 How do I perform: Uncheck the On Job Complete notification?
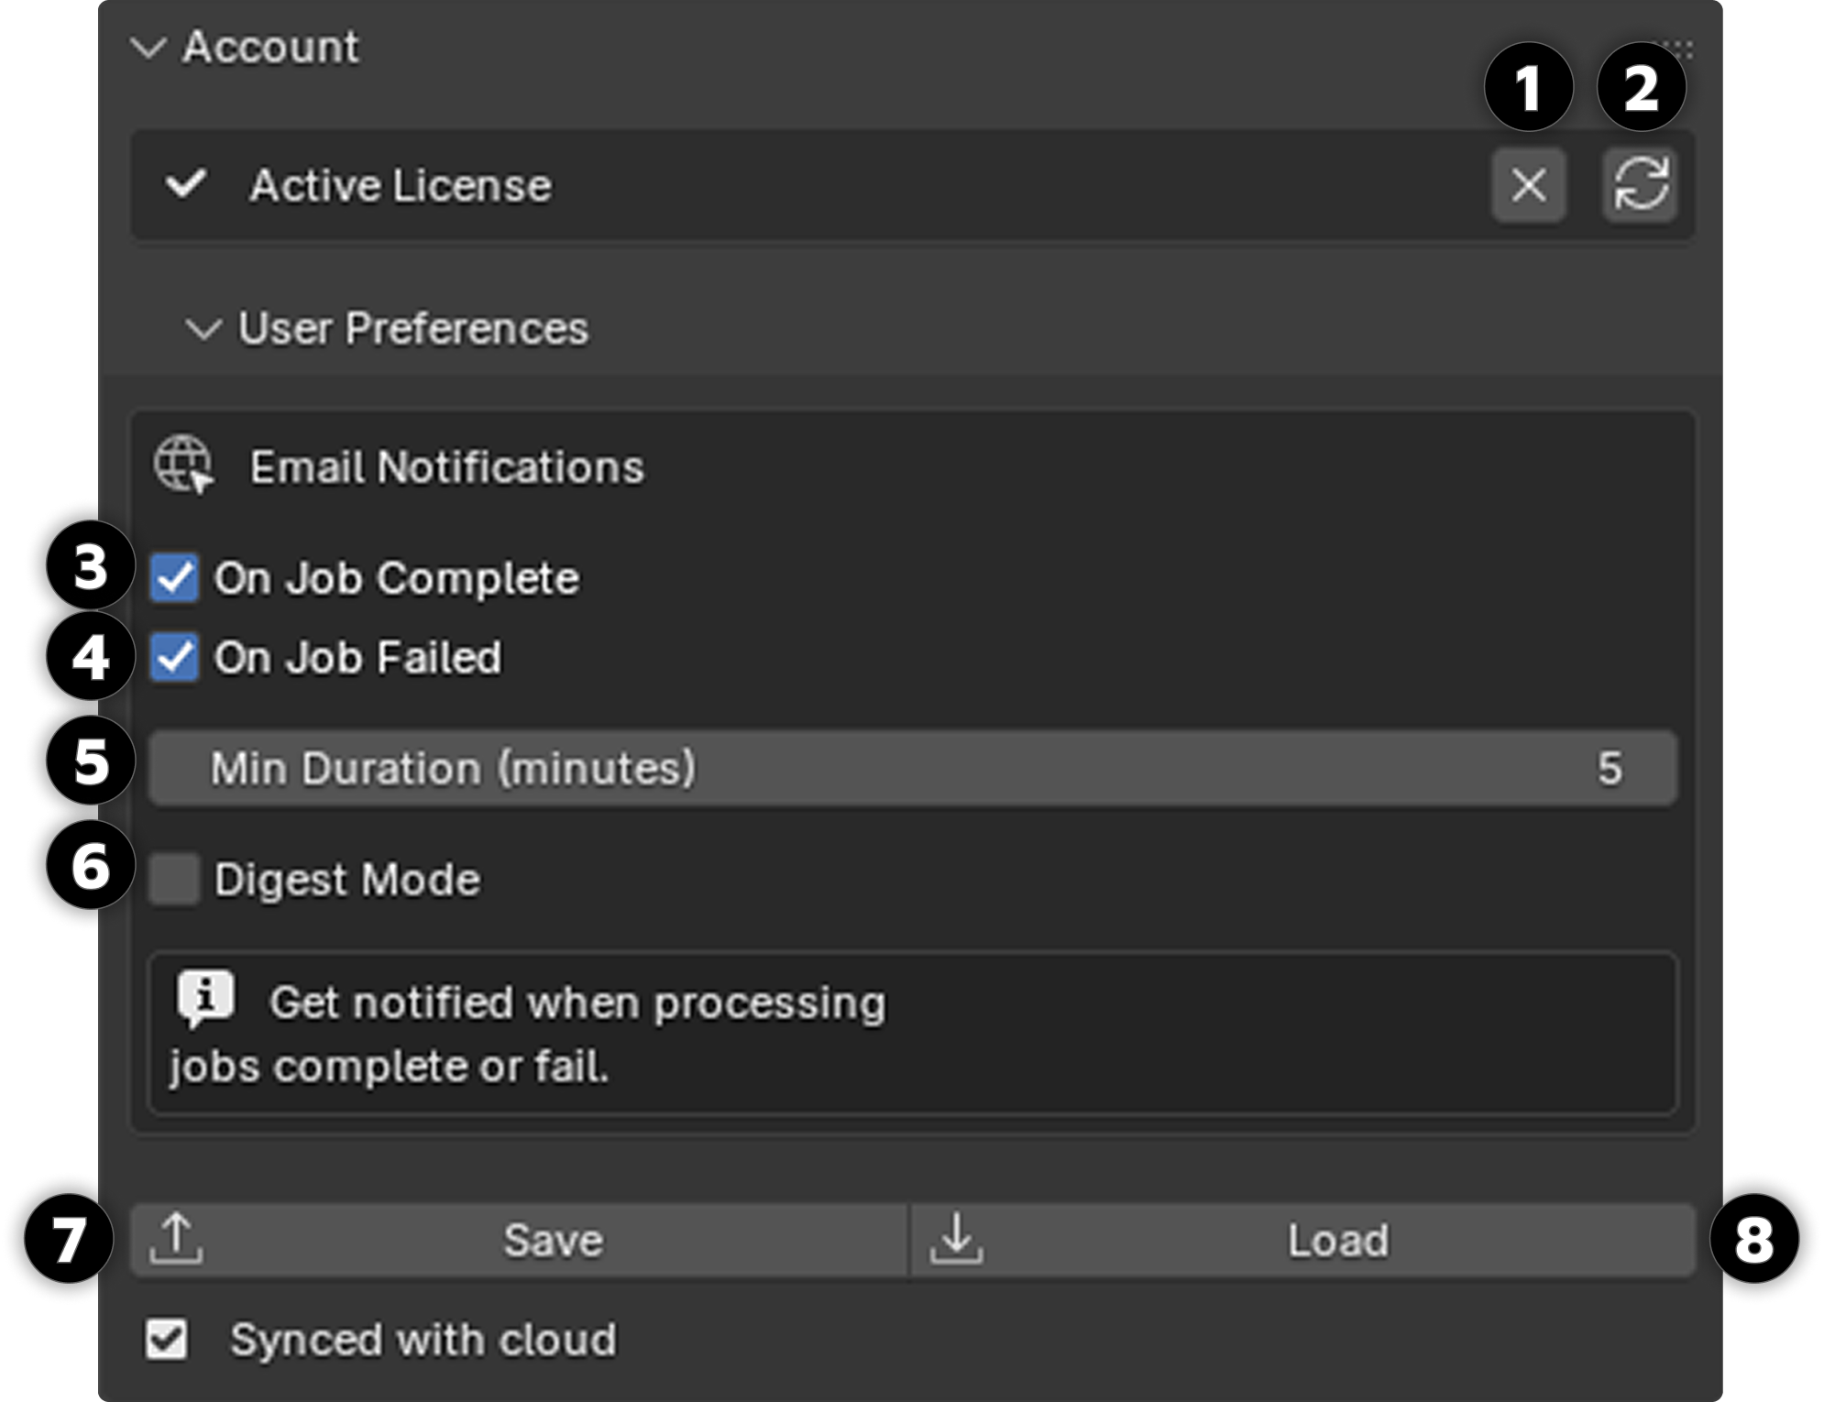(175, 577)
